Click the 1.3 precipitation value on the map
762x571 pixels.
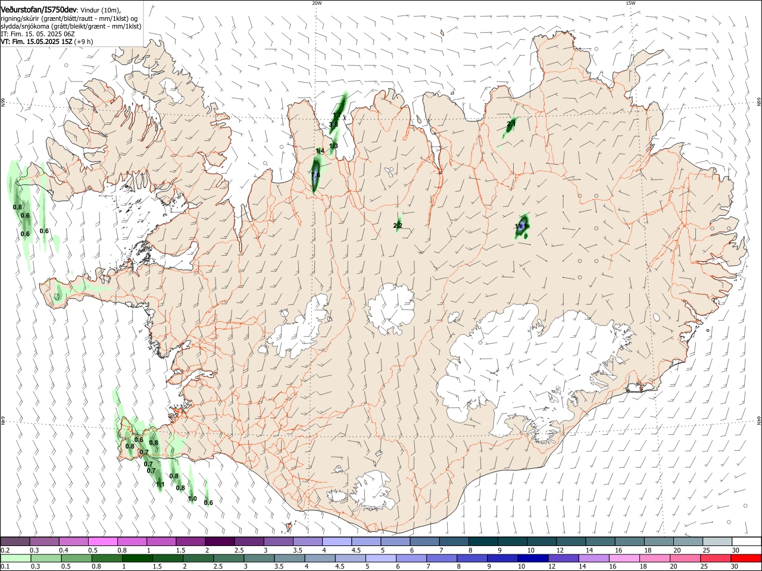coord(333,146)
